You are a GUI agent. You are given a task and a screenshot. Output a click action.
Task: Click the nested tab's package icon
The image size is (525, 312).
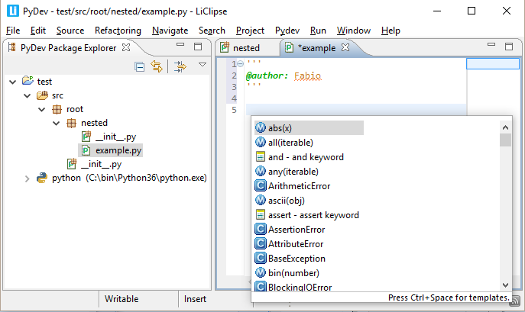pos(225,47)
